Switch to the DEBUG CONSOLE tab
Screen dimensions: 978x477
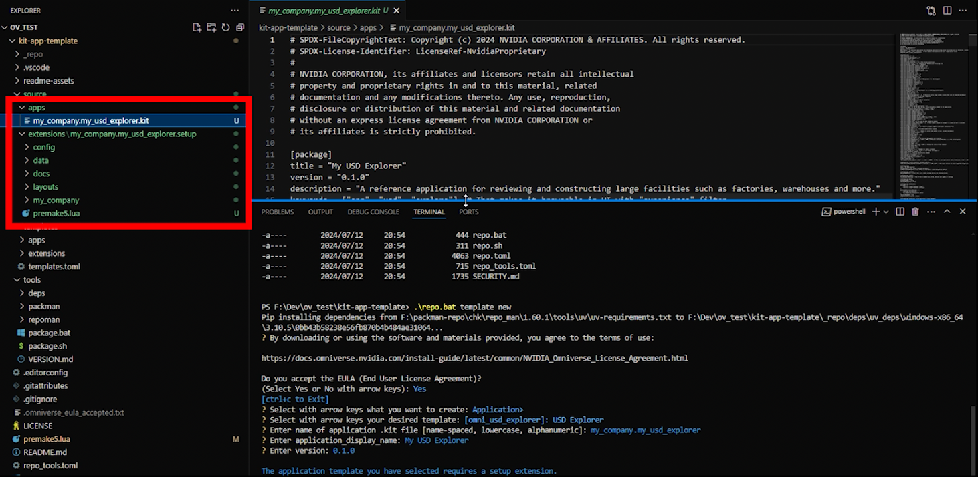pyautogui.click(x=373, y=212)
